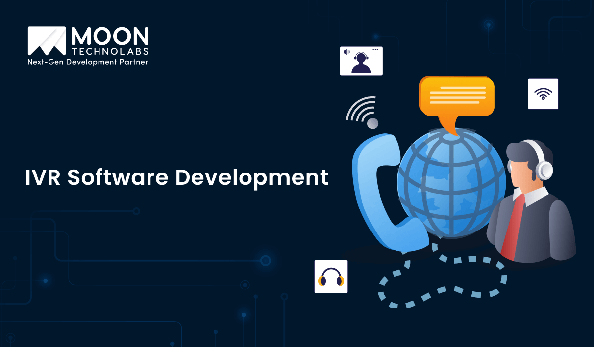Image resolution: width=594 pixels, height=347 pixels.
Task: Open the three-dot menu on the video call card
Action: [375, 50]
